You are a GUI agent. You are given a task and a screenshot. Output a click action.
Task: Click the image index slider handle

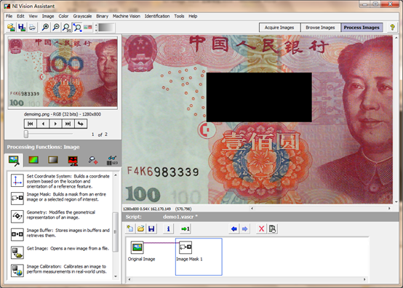pyautogui.click(x=26, y=134)
